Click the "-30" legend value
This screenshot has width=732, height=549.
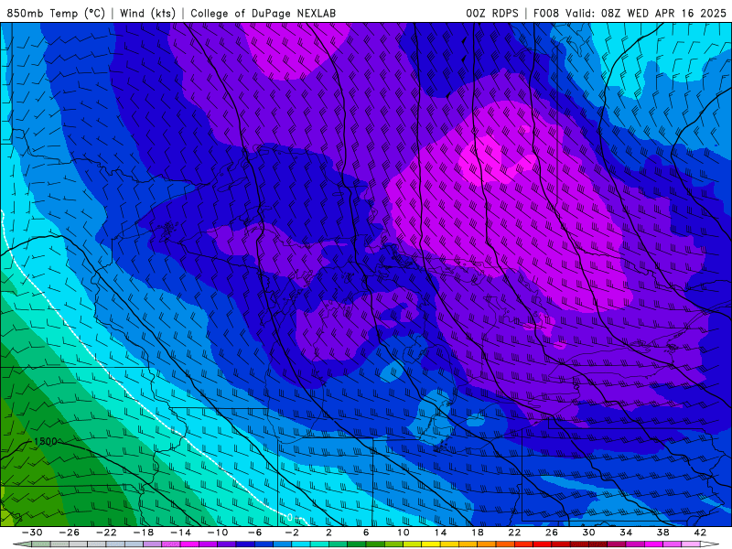click(32, 533)
